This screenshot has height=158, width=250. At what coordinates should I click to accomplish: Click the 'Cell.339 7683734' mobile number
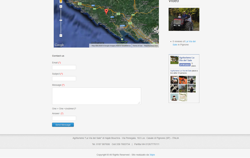(121, 144)
